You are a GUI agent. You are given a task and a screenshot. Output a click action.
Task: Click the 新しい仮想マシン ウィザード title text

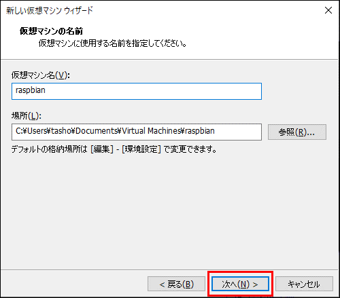click(50, 10)
